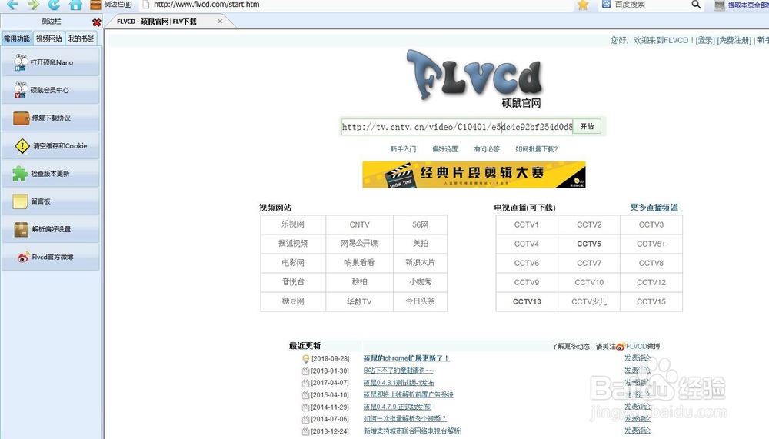Open 打开硕鼠Nano in sidebar

[x=51, y=62]
